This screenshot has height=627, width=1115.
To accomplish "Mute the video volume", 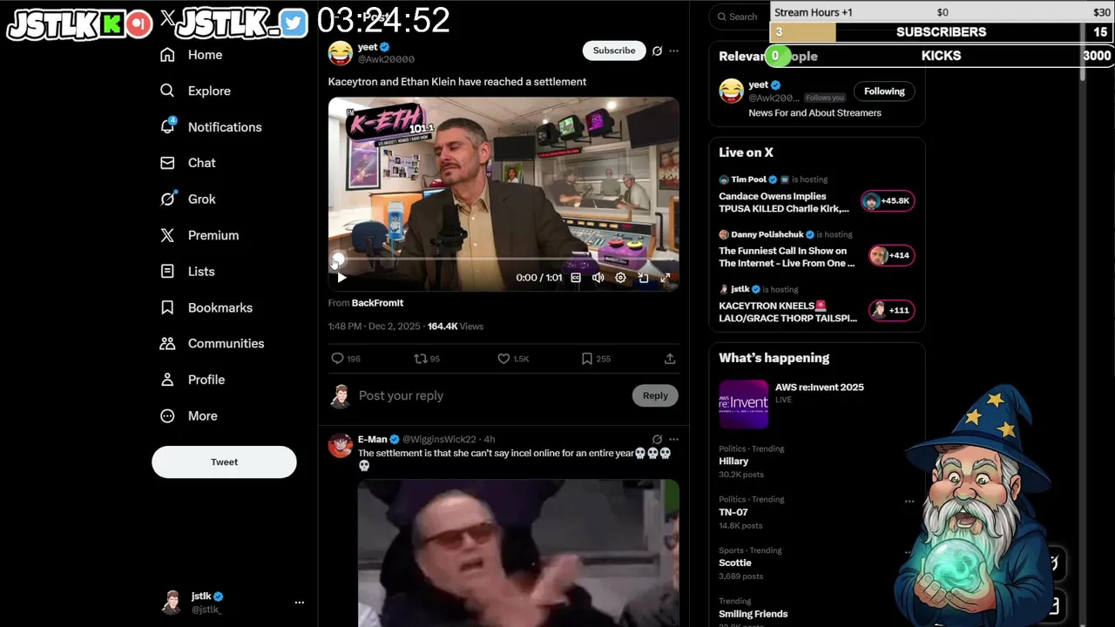I will pyautogui.click(x=598, y=278).
